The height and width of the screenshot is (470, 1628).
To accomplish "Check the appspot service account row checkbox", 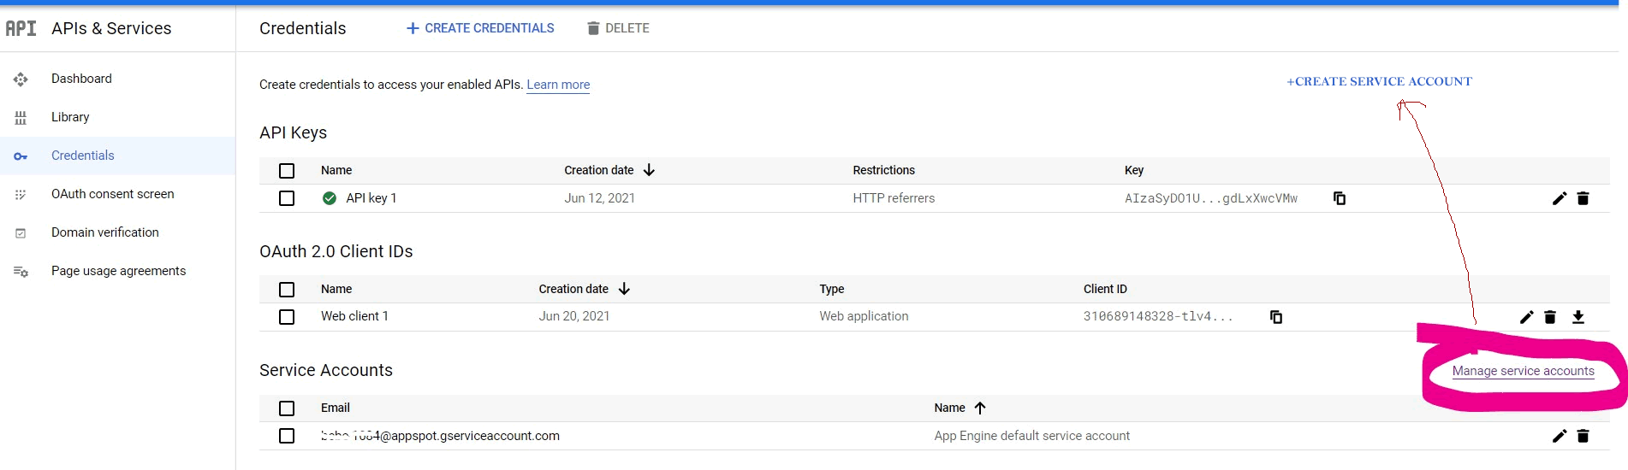I will 287,436.
